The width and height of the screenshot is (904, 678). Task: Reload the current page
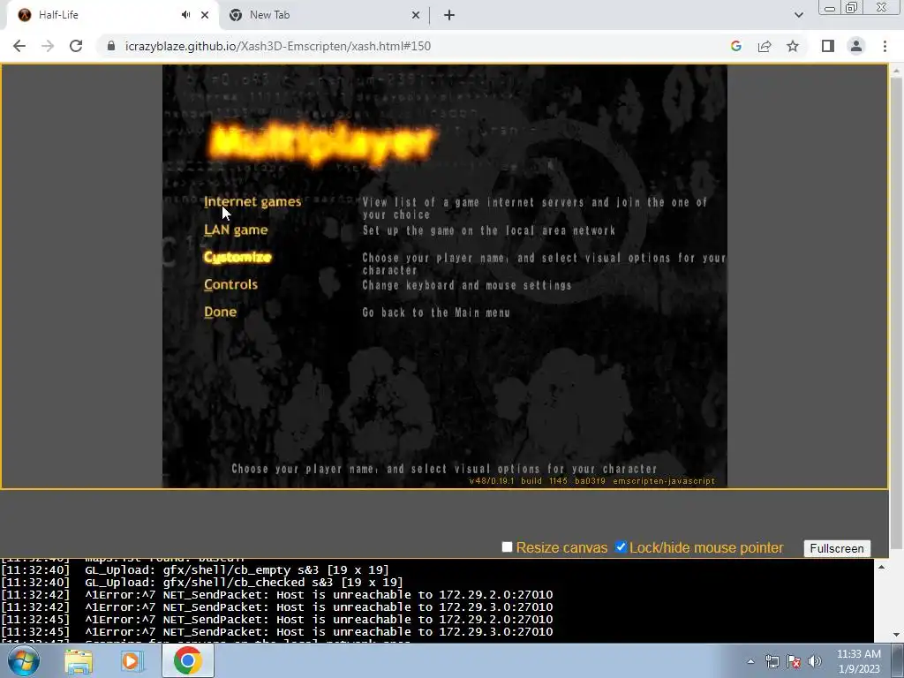[x=76, y=46]
